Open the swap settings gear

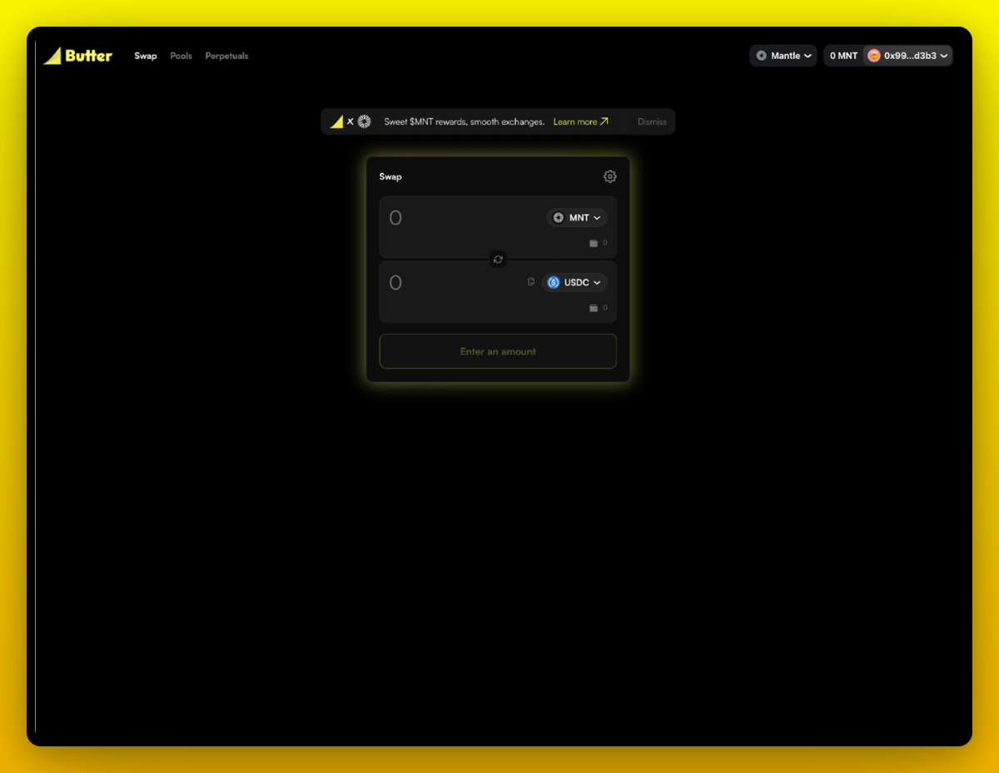point(610,176)
